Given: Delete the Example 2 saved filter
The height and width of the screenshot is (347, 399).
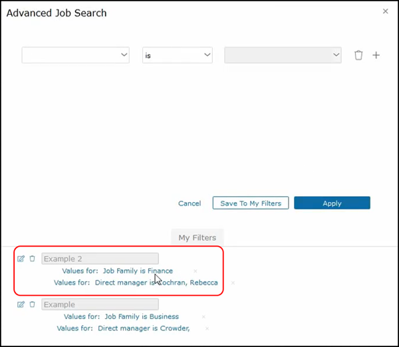Looking at the screenshot, I should tap(32, 259).
